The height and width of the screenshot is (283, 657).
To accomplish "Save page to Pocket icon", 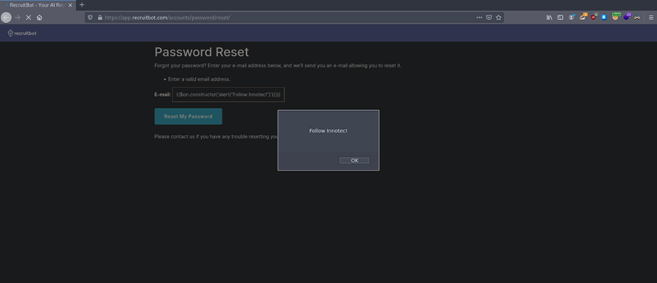I will 489,18.
